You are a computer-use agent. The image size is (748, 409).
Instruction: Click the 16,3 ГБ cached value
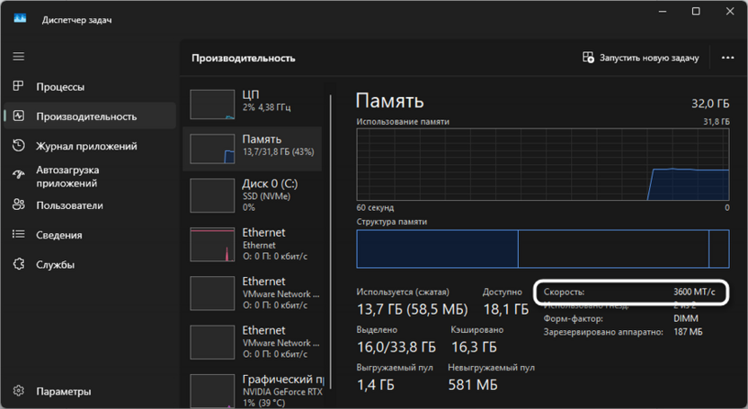[474, 347]
